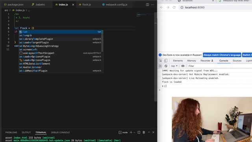The width and height of the screenshot is (252, 142).
Task: Kill the terminal with trash icon
Action: click(144, 133)
